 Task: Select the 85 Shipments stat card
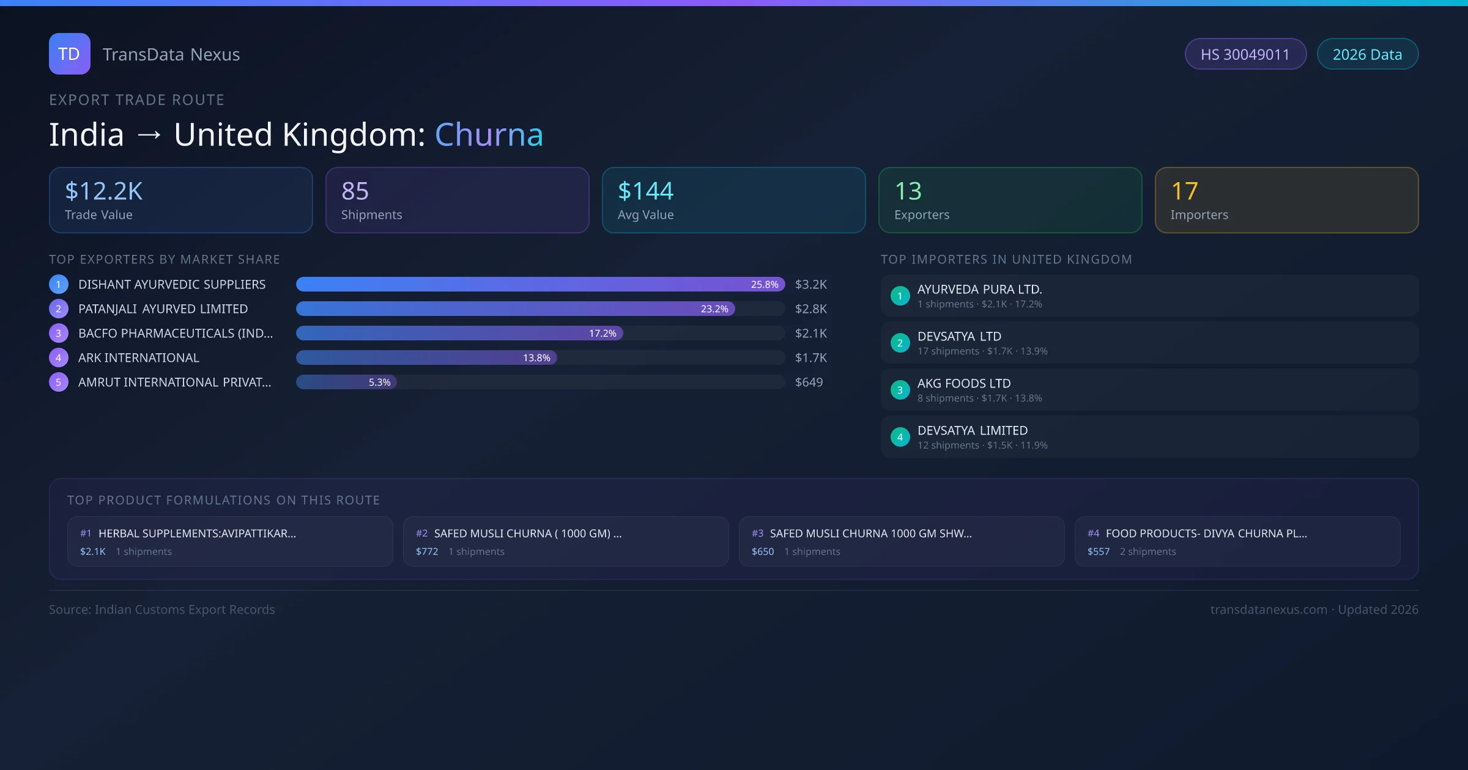point(457,200)
